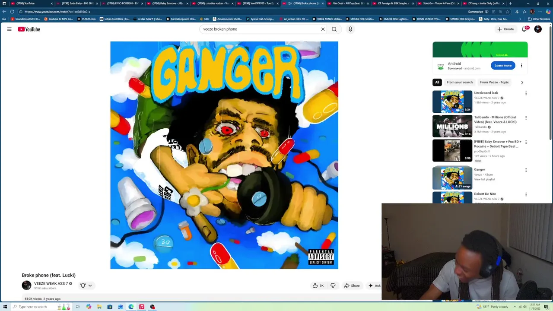553x311 pixels.
Task: Open options for Baby Smoove type beat
Action: [526, 142]
